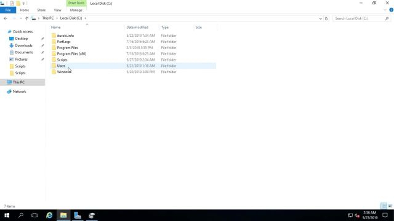
Task: Click the Windows folder name
Action: [64, 72]
